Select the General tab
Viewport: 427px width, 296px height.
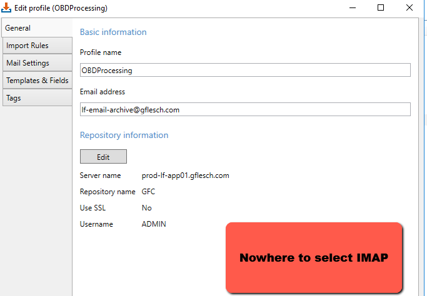[x=18, y=28]
